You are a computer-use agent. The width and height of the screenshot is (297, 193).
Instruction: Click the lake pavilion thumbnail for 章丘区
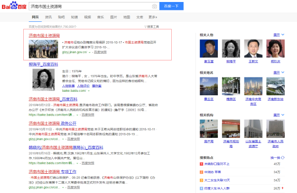pyautogui.click(x=209, y=86)
